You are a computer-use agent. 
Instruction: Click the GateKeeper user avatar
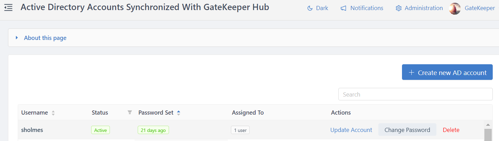pos(455,8)
